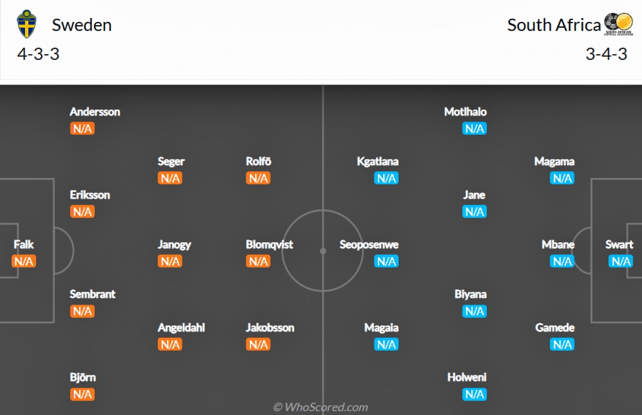
Task: Open player Seoposenwe's name
Action: coord(369,245)
